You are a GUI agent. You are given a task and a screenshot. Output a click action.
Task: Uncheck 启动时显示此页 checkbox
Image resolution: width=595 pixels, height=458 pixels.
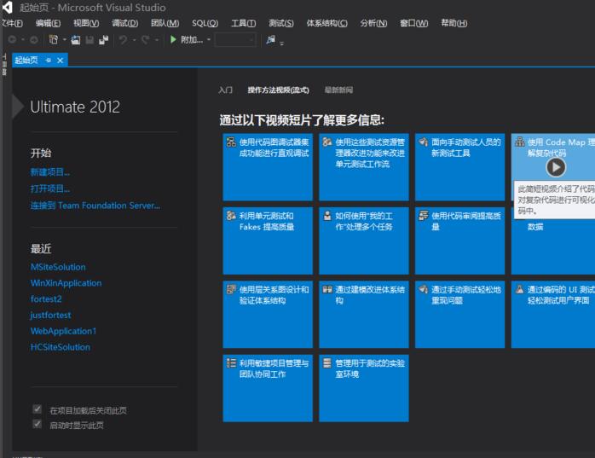[37, 424]
